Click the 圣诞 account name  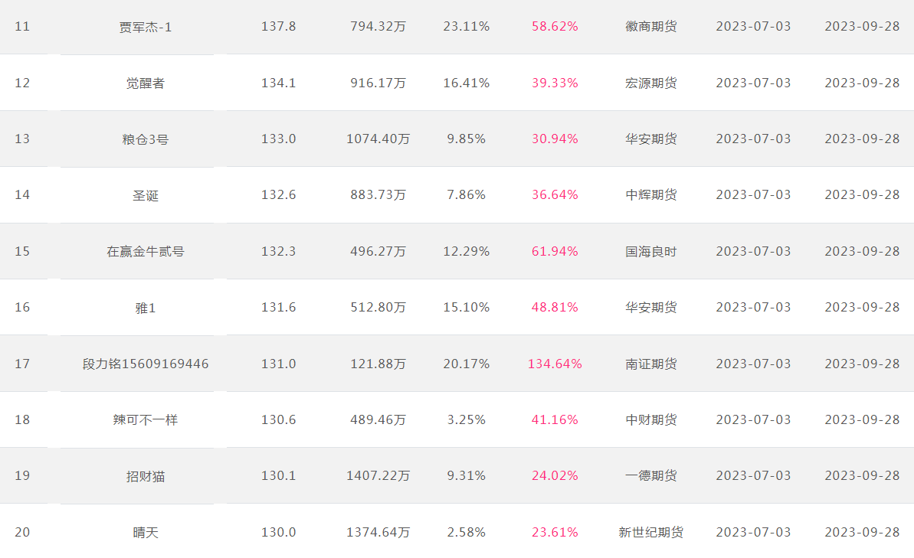[145, 196]
